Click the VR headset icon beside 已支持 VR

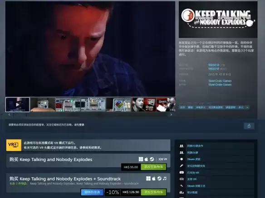[182, 172]
